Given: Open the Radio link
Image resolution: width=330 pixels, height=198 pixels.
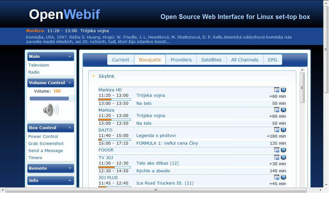Looking at the screenshot, I should 34,72.
